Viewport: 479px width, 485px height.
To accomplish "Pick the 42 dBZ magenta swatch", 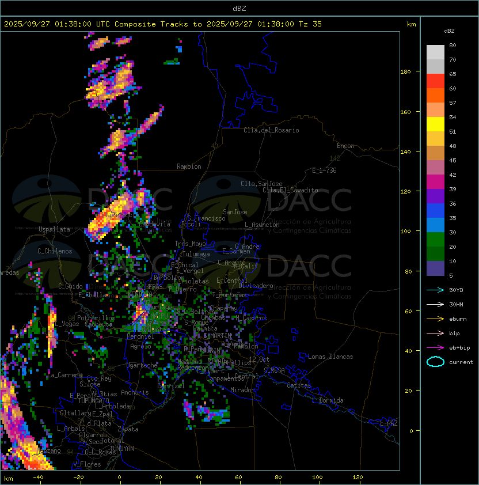I will (435, 182).
